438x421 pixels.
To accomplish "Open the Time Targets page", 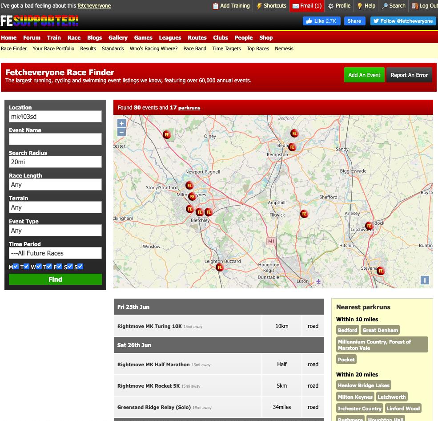I will point(226,49).
